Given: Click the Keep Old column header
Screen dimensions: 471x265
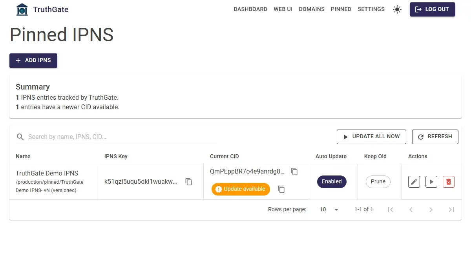Looking at the screenshot, I should click(375, 156).
